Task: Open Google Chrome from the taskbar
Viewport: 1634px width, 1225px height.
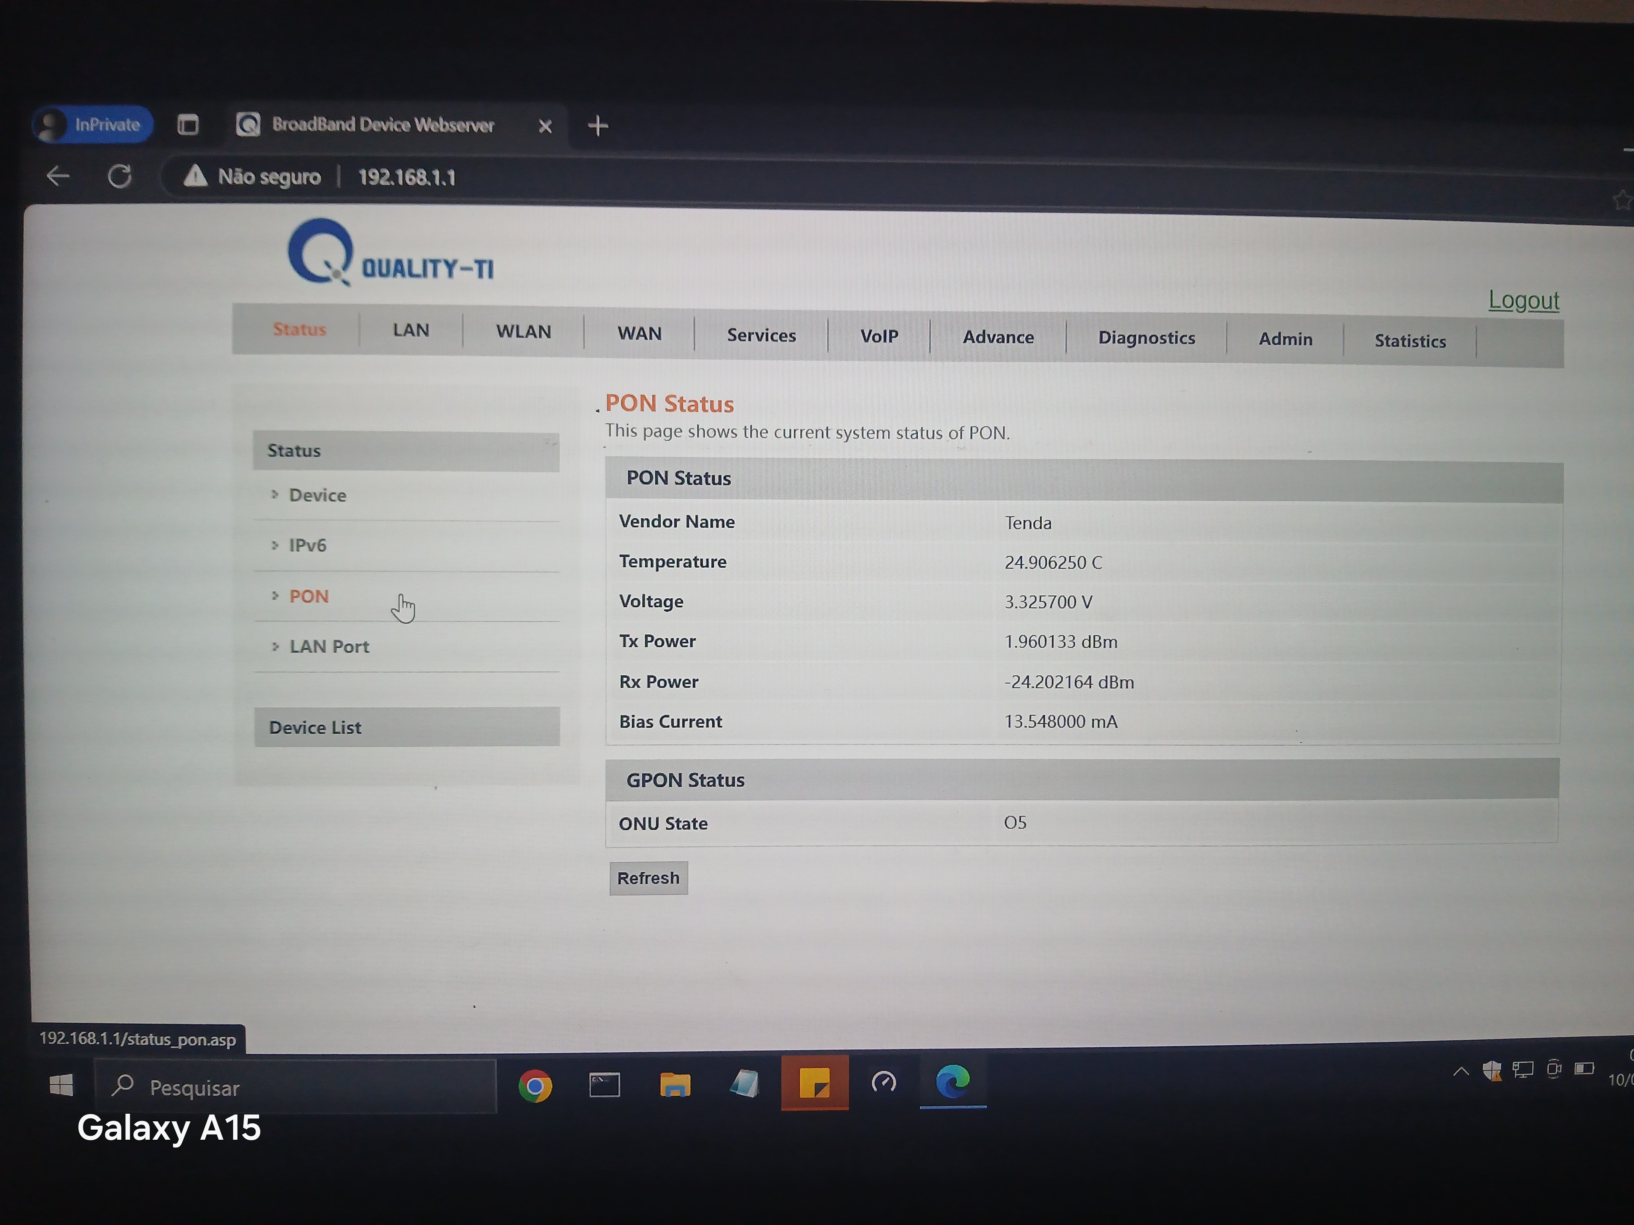Action: coord(535,1085)
